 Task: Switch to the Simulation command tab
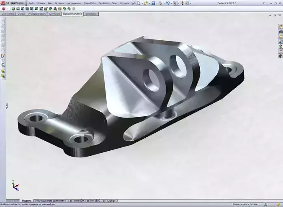(x=91, y=14)
